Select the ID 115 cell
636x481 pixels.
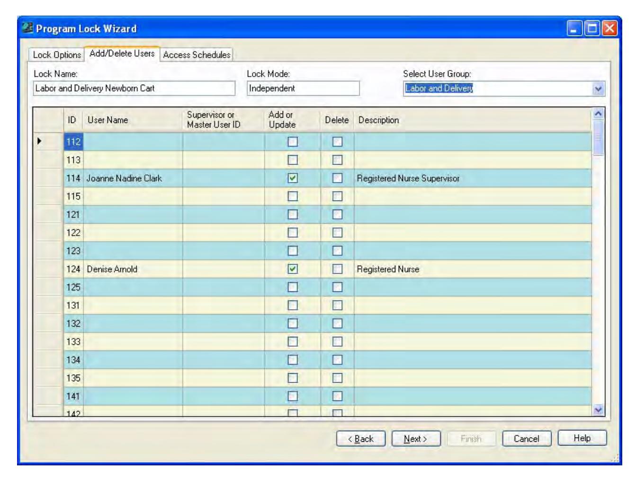(x=73, y=196)
